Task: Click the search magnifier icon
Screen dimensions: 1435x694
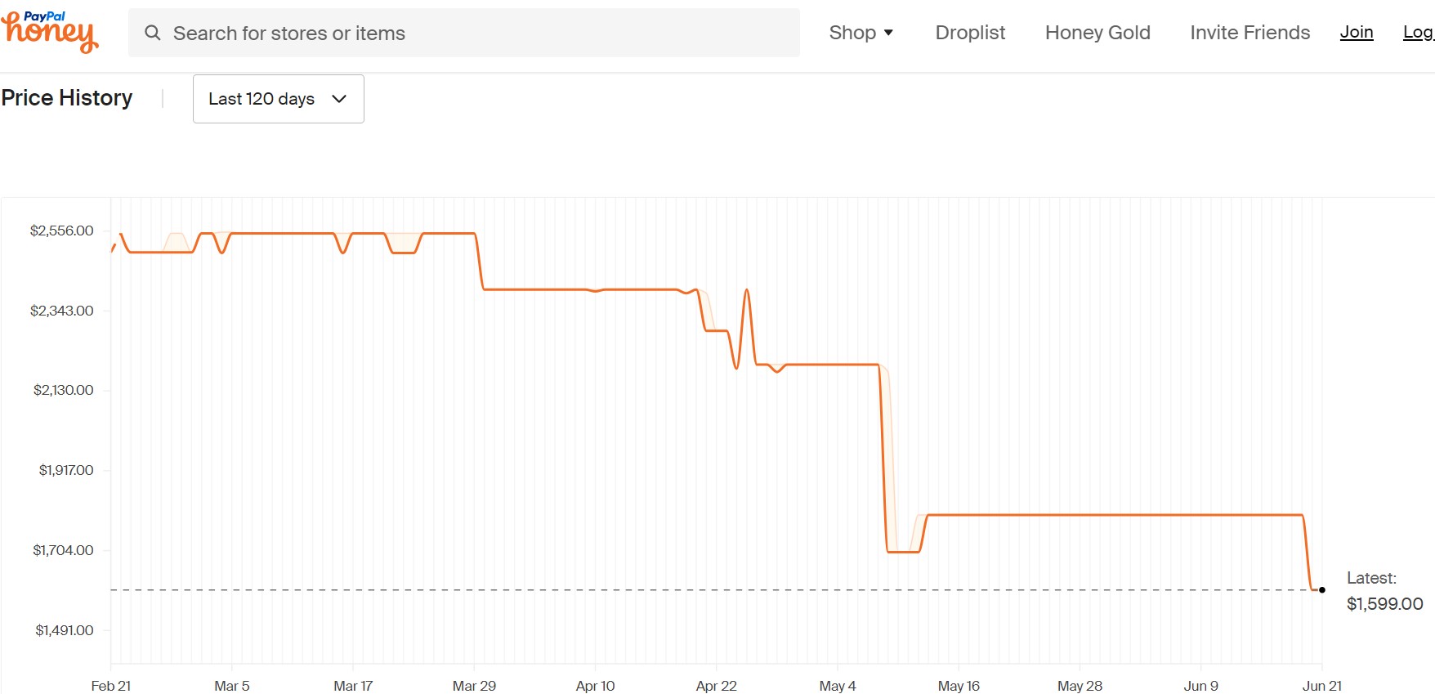Action: tap(153, 33)
